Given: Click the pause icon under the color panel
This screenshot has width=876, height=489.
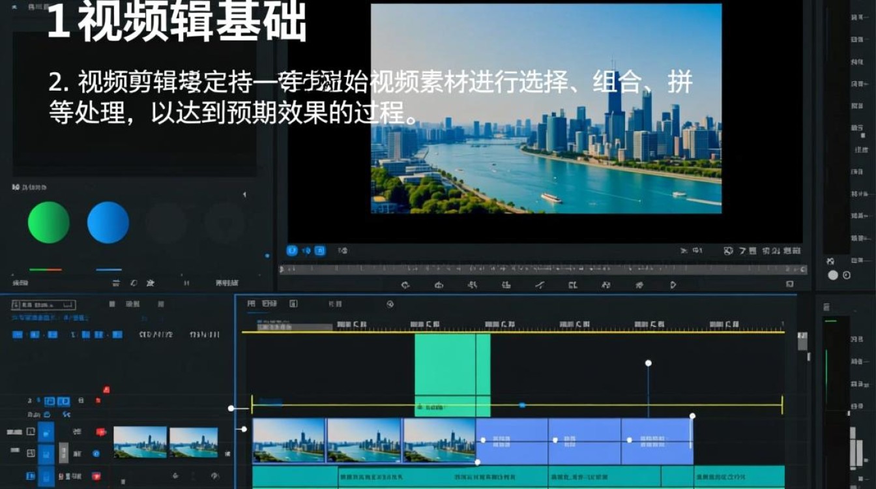Looking at the screenshot, I should coord(186,283).
